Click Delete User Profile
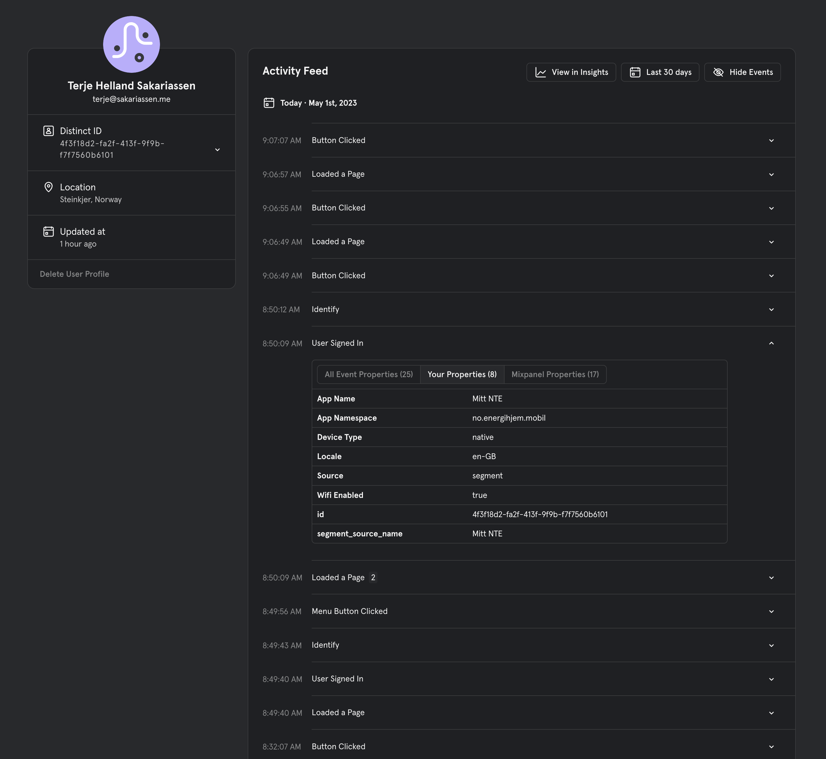 (x=74, y=274)
